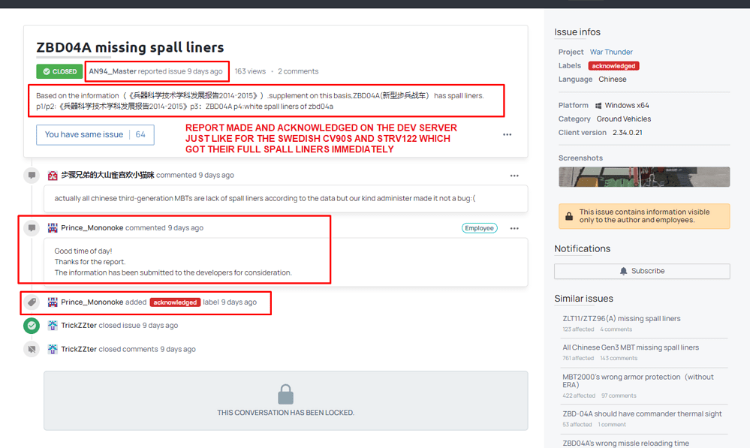Click TrickZZter's avatar on closed issue event

coord(53,326)
